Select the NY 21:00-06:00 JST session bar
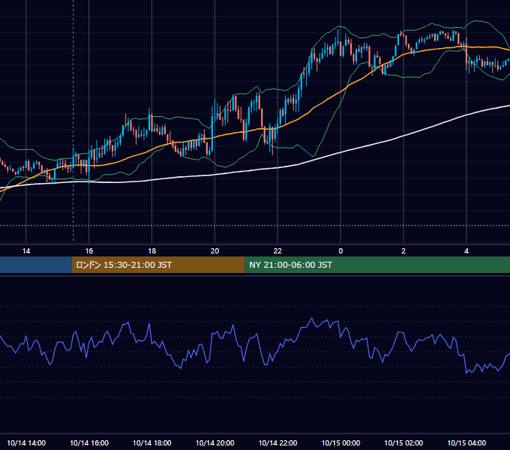Viewport: 510px width, 450px height. tap(377, 265)
